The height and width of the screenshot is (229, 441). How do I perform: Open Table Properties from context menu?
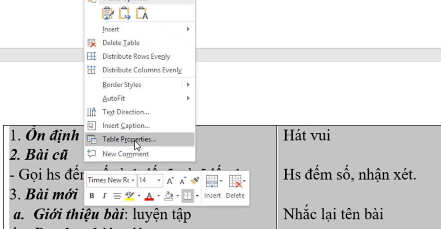coord(129,139)
